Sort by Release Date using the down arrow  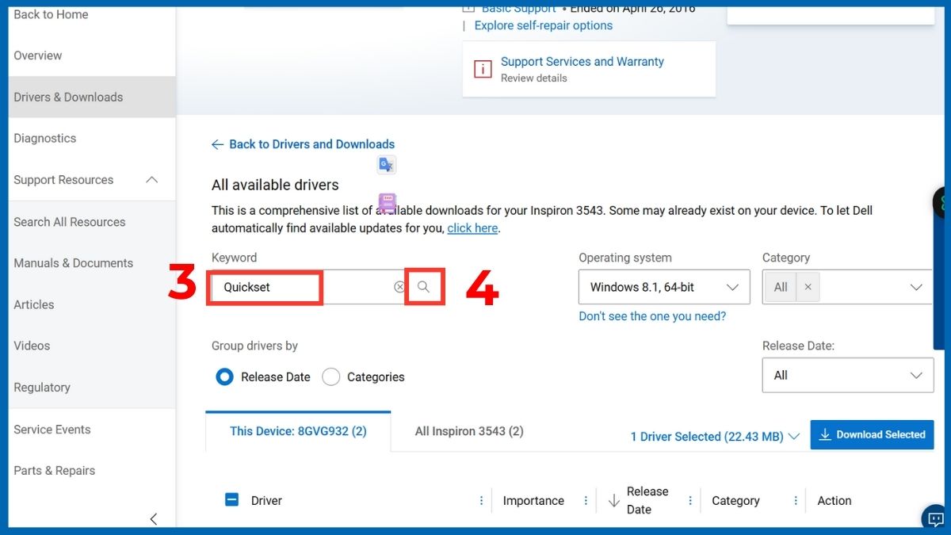tap(613, 501)
